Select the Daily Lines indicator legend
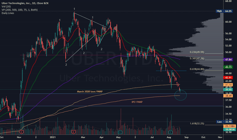 tap(8, 13)
